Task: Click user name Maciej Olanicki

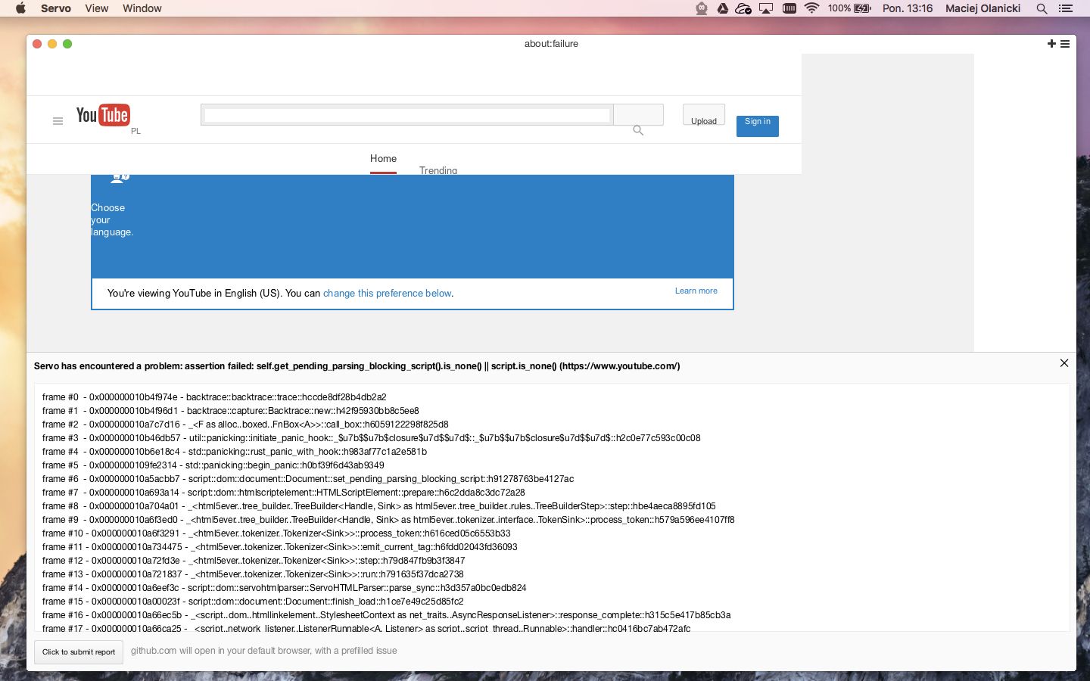Action: coord(983,8)
